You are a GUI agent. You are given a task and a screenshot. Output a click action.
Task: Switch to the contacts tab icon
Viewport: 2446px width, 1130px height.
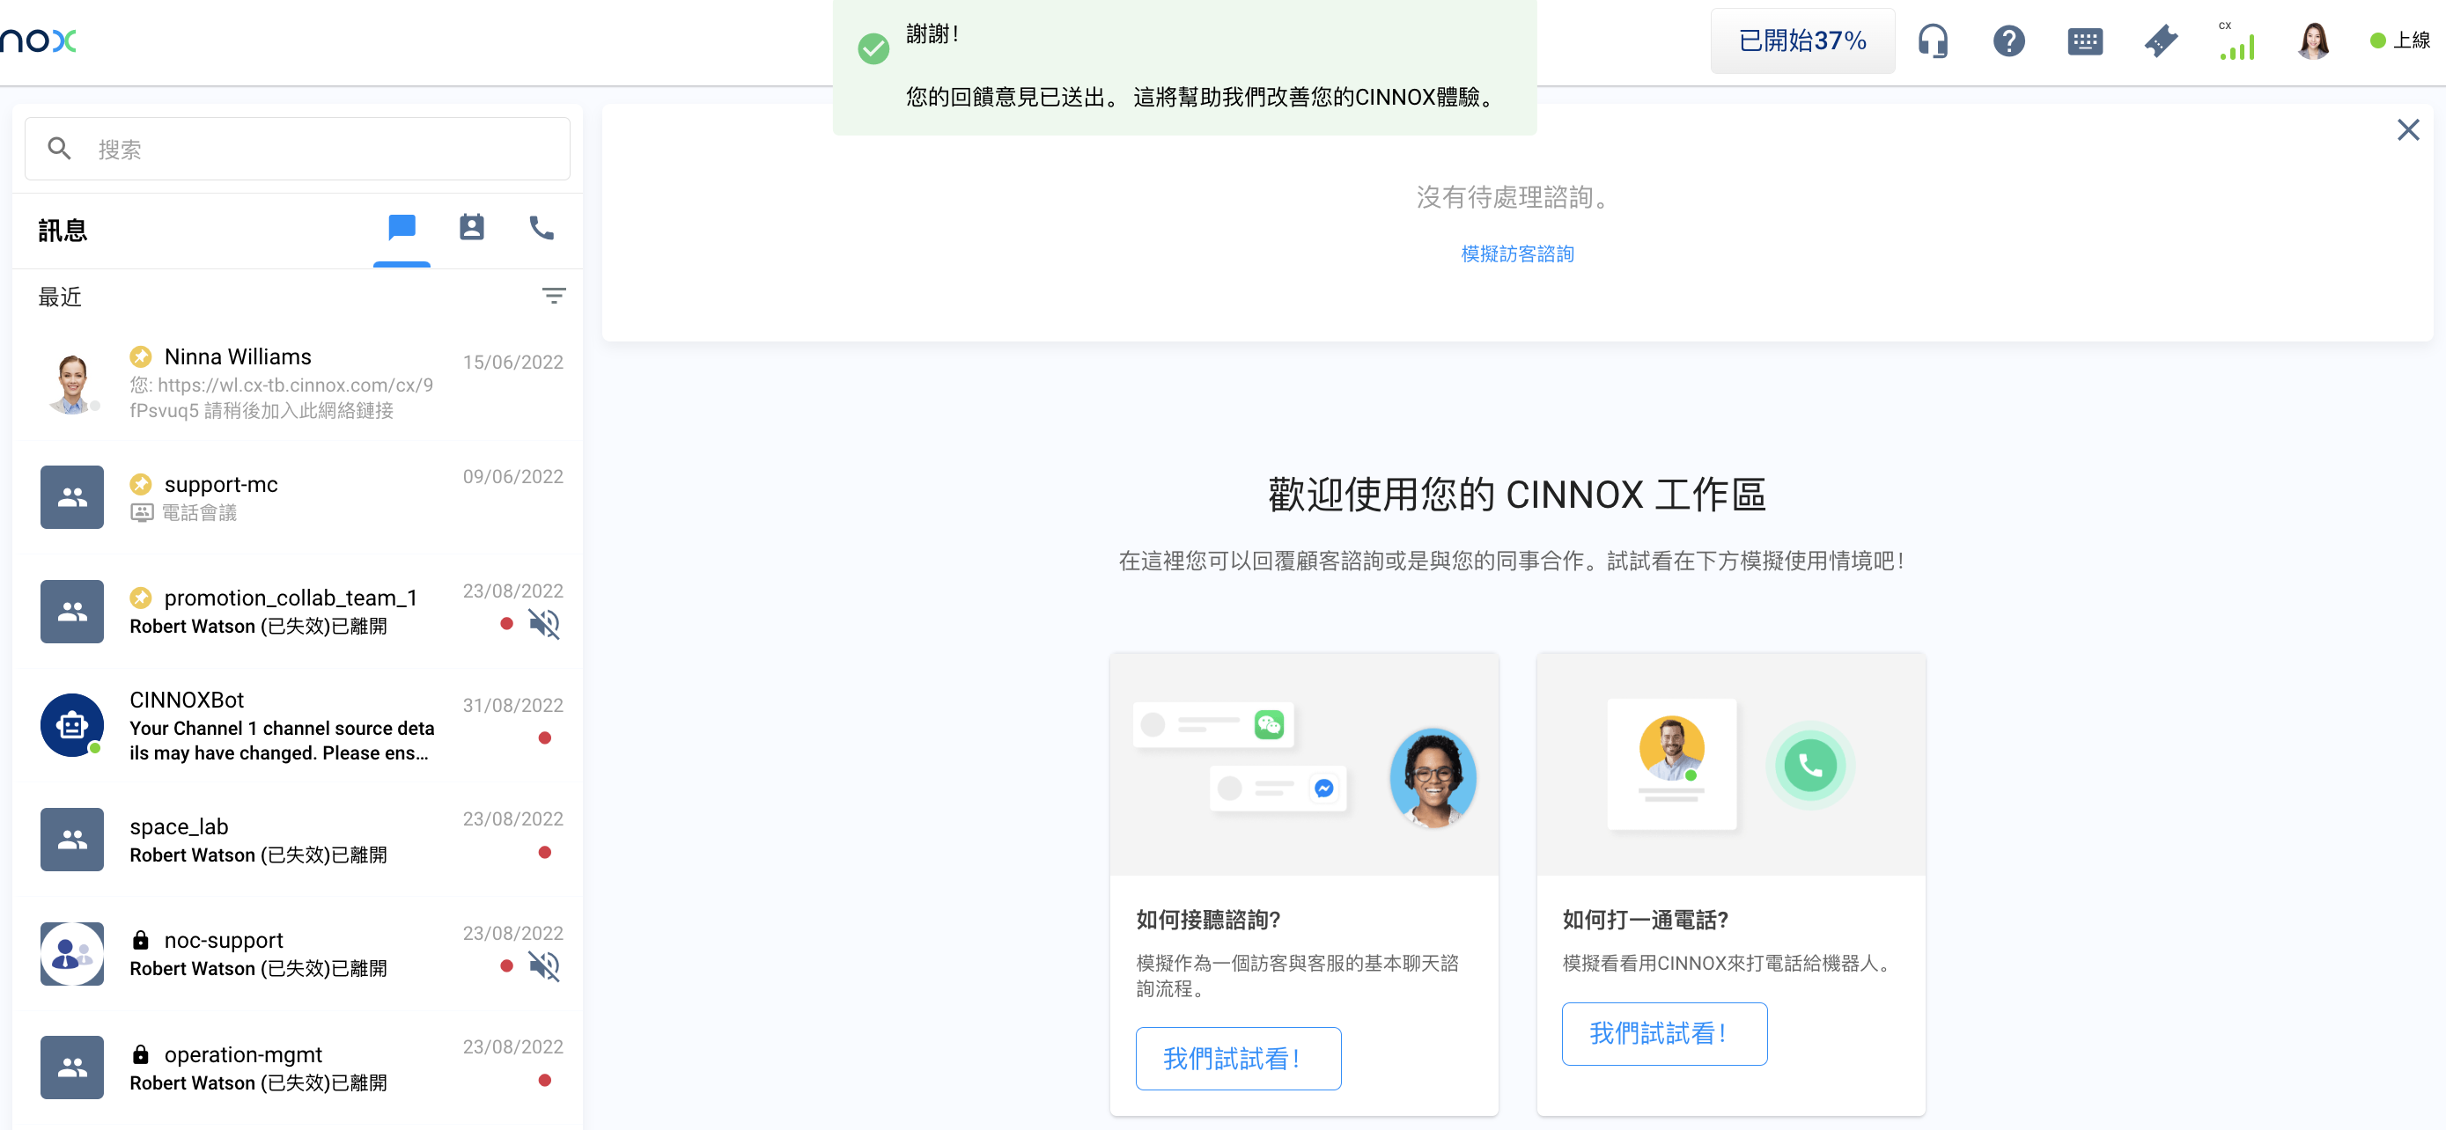[x=471, y=228]
